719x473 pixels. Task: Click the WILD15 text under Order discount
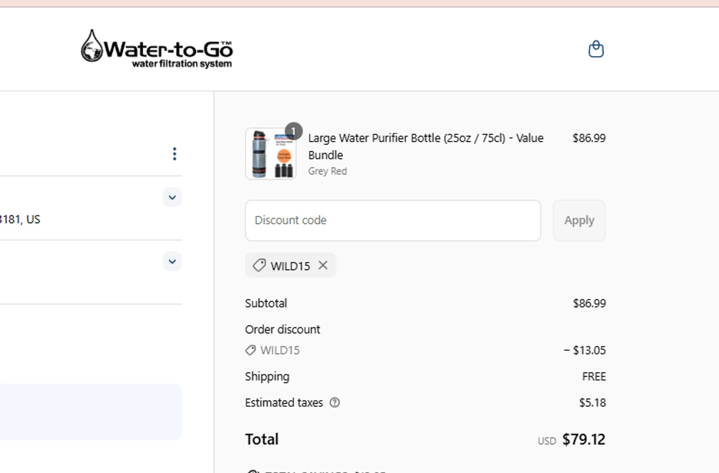tap(280, 350)
